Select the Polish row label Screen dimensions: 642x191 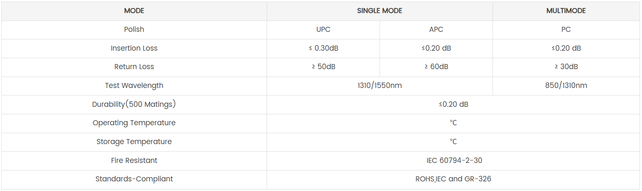134,29
